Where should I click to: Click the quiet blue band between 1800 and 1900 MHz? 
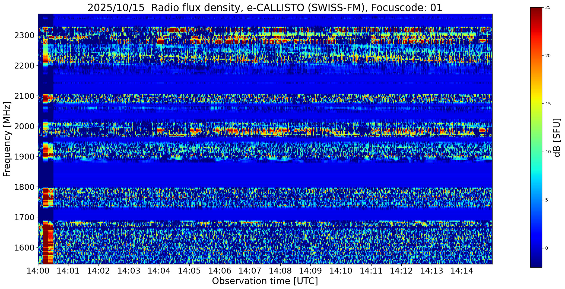[265, 175]
